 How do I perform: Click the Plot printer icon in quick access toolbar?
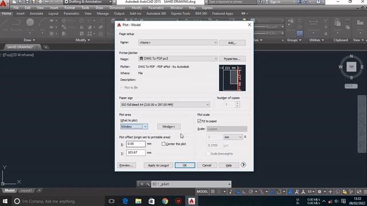click(x=41, y=2)
